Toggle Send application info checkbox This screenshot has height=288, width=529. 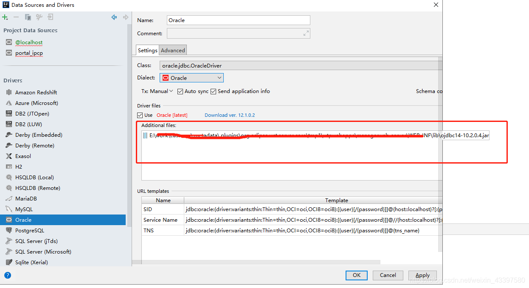213,91
